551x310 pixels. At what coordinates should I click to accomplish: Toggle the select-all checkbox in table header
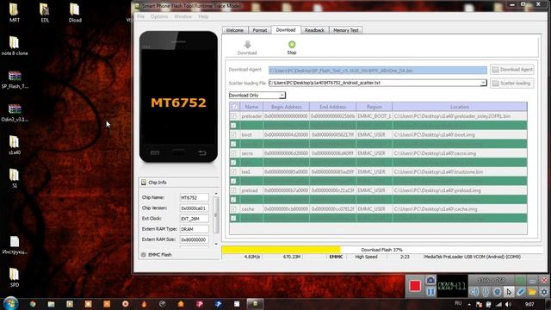pyautogui.click(x=234, y=107)
